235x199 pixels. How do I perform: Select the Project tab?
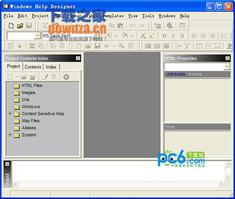point(14,66)
